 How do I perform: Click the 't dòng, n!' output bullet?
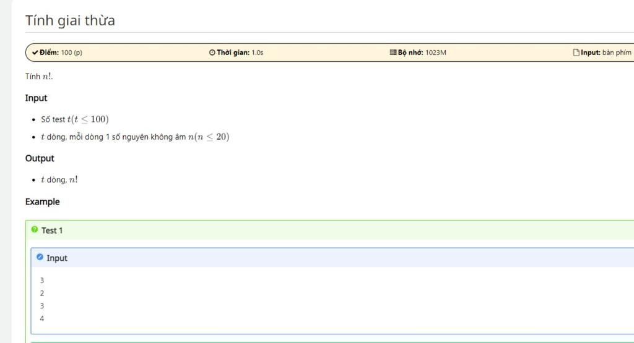[59, 180]
